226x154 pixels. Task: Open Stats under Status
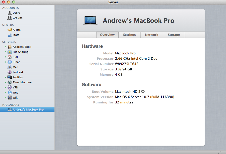click(x=27, y=35)
